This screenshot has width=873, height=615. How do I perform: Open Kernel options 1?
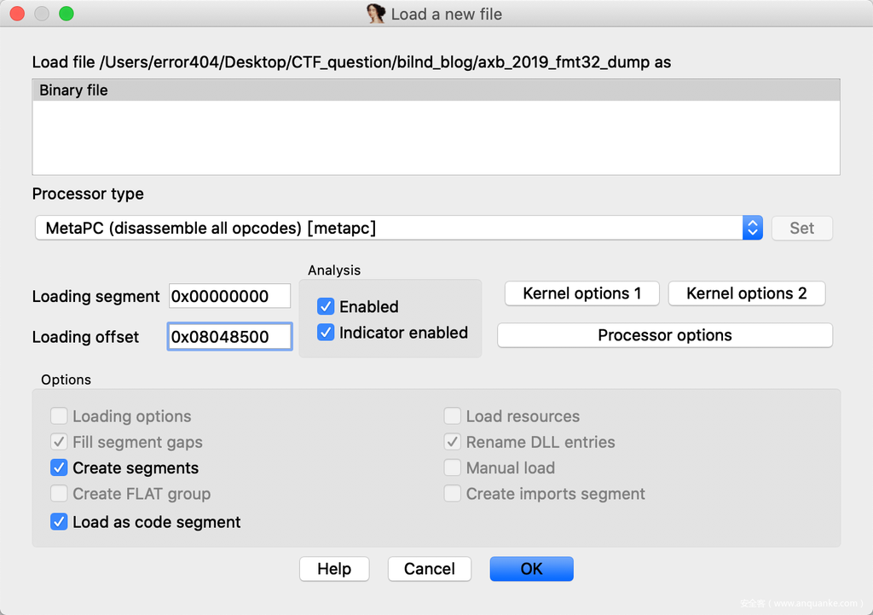(x=581, y=293)
